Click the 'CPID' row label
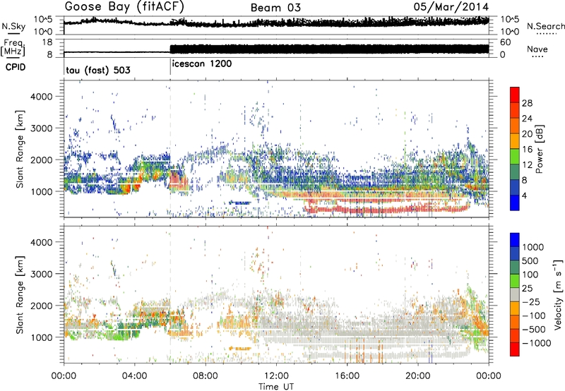The image size is (565, 391). click(x=16, y=67)
